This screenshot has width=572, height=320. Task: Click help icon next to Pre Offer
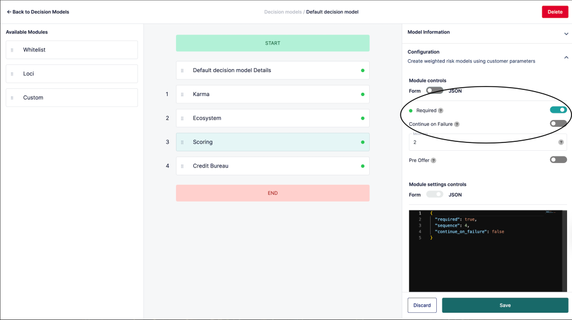[x=433, y=160]
